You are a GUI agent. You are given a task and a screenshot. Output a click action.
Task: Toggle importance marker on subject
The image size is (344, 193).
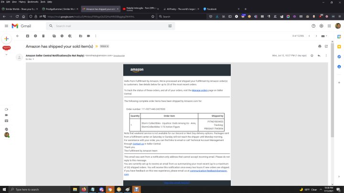(x=97, y=46)
